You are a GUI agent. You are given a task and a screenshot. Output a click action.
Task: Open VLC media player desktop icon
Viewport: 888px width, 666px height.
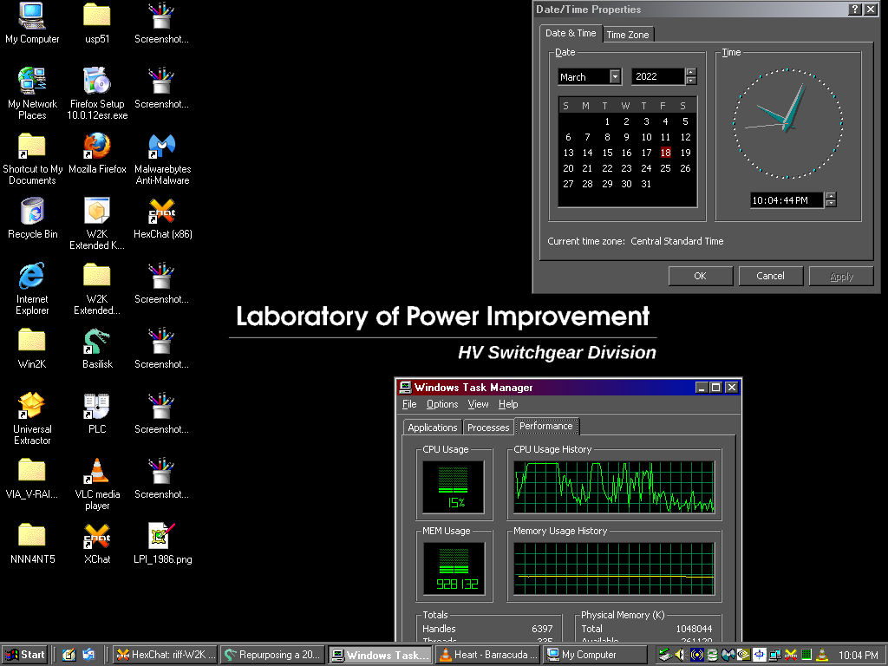pos(97,472)
